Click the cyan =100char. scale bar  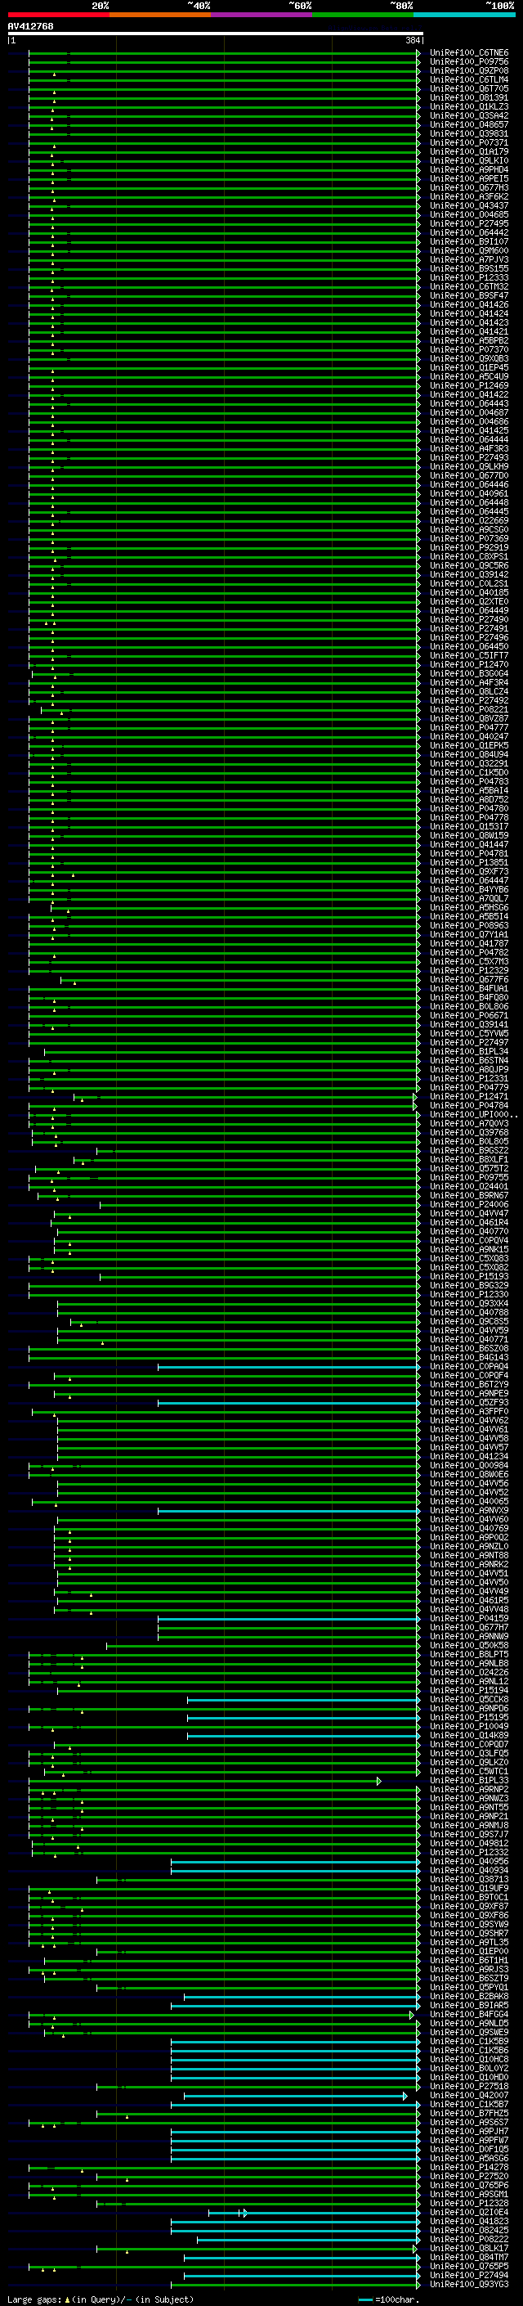tap(364, 2299)
